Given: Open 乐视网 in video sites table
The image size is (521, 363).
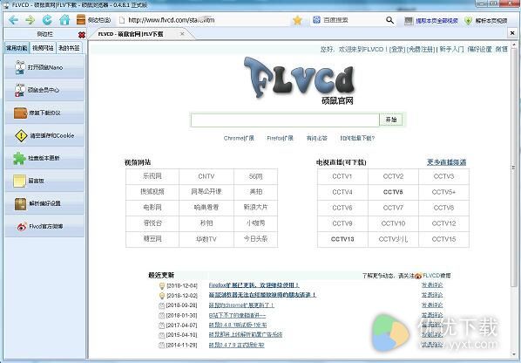Looking at the screenshot, I should [x=152, y=176].
